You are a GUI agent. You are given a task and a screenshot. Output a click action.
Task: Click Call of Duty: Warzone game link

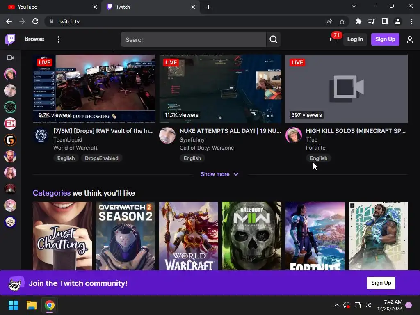[207, 148]
